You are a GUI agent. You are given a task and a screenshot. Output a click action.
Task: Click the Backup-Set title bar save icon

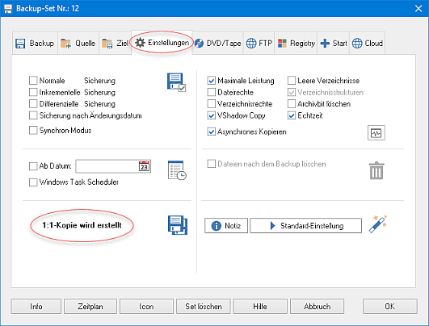coord(7,8)
